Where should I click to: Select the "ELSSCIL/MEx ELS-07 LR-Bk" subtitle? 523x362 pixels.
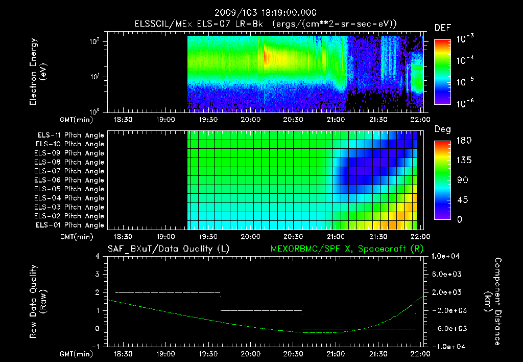(x=199, y=24)
